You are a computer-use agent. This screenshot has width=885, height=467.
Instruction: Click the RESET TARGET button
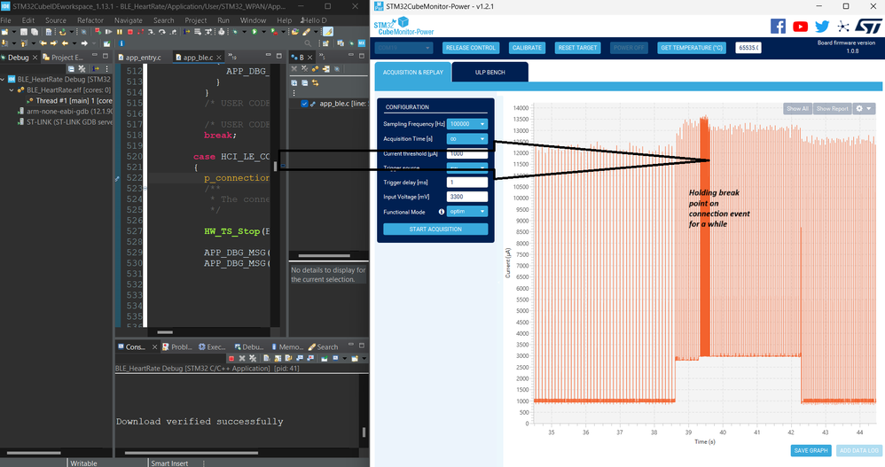577,48
